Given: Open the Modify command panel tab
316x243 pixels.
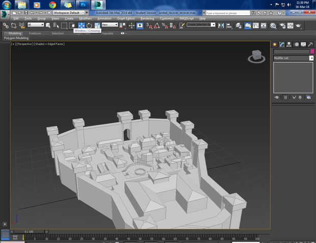Looking at the screenshot, I should point(282,44).
